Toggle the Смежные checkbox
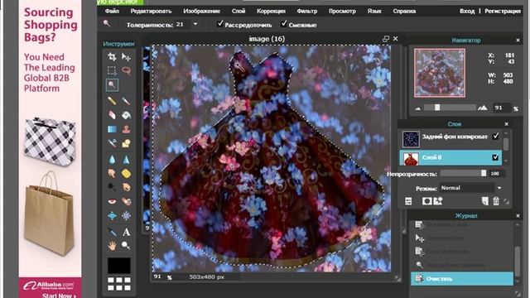This screenshot has width=530, height=298. click(x=283, y=24)
